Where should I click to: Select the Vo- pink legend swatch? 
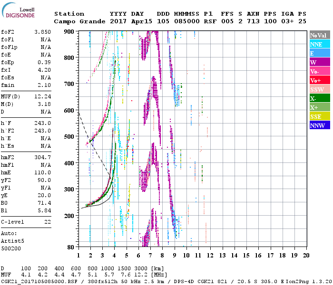320,71
